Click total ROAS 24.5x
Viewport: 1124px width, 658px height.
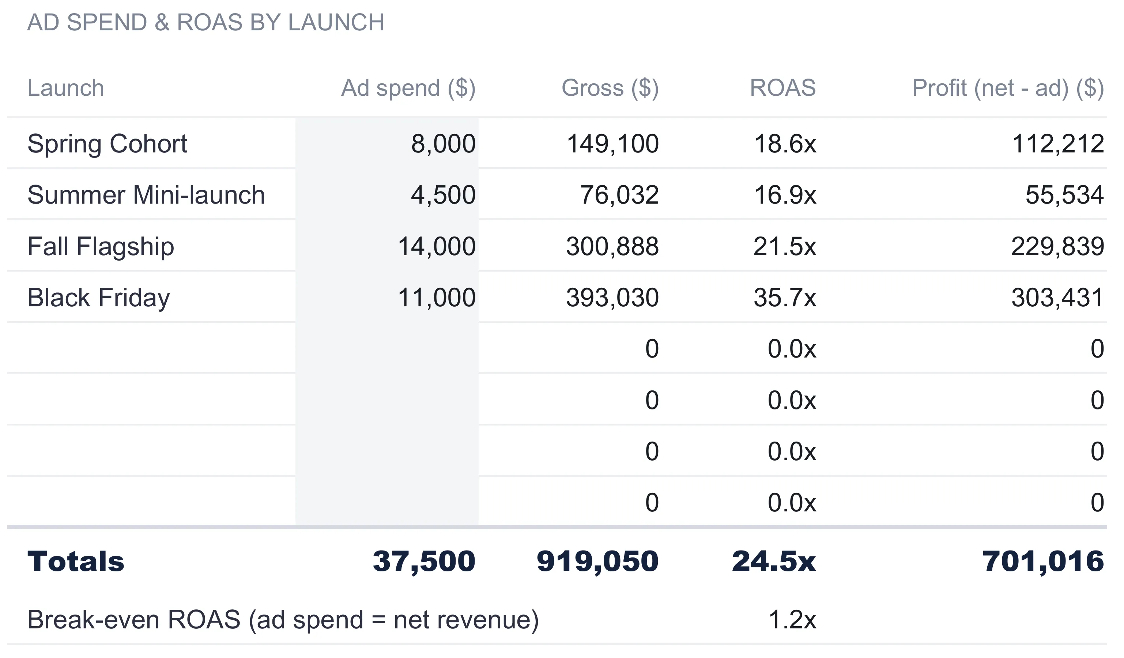click(x=774, y=561)
